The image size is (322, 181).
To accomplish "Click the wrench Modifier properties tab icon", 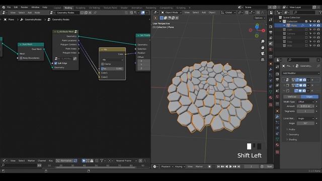I will point(277,117).
